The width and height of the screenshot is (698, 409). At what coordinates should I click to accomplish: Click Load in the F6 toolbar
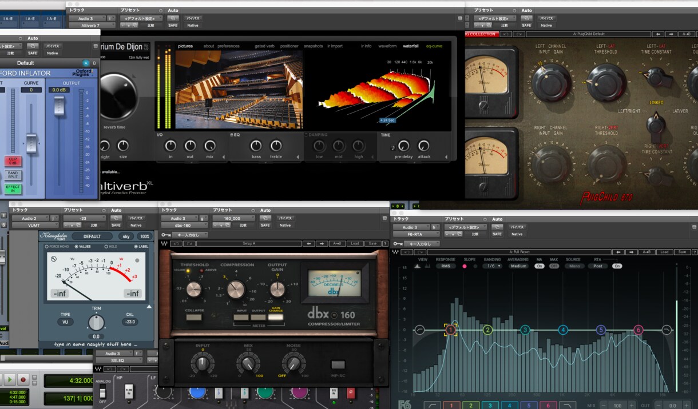(664, 252)
